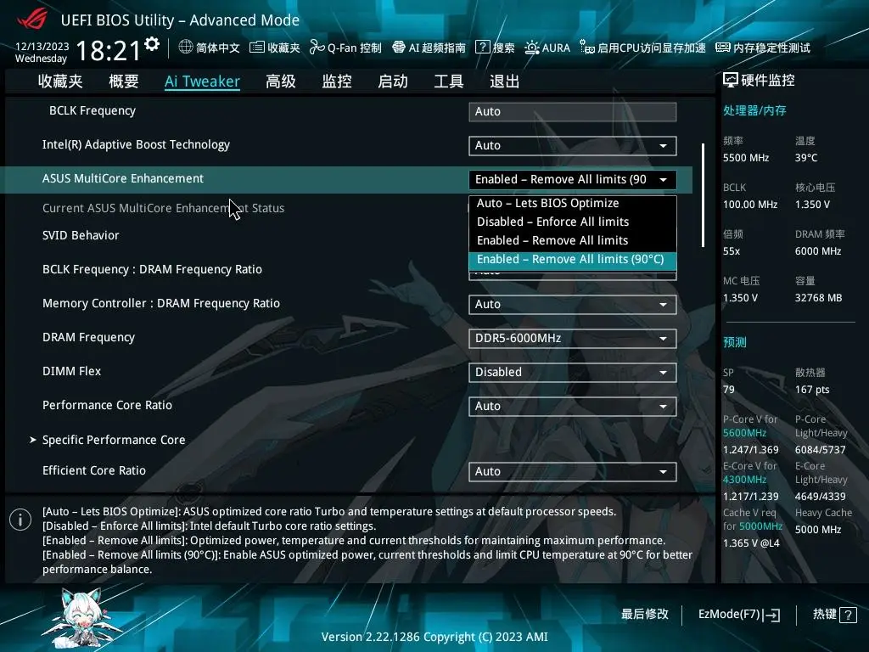Select the Ai Tweaker tab

point(202,81)
